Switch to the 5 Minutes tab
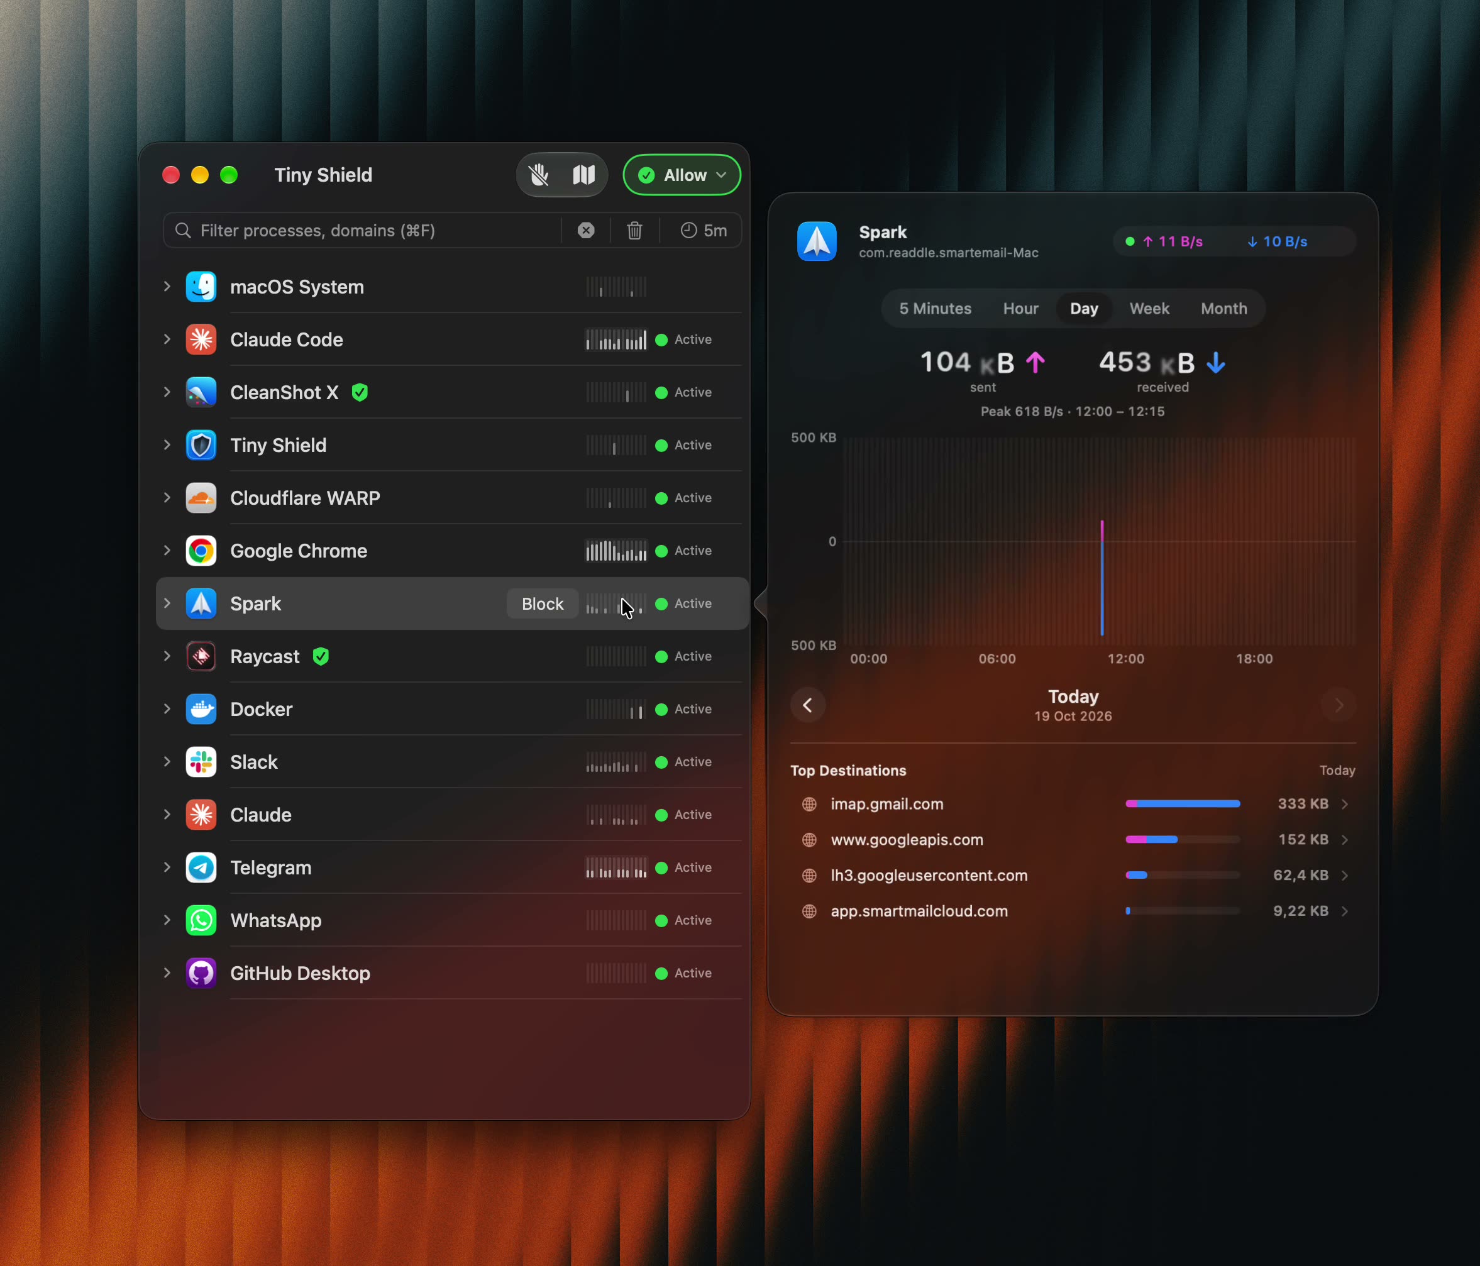Image resolution: width=1480 pixels, height=1266 pixels. [935, 309]
